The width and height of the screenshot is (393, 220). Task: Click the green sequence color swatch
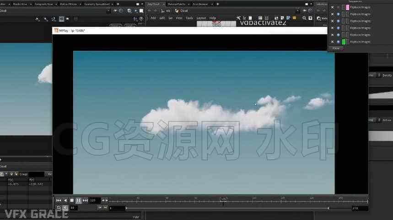344,42
